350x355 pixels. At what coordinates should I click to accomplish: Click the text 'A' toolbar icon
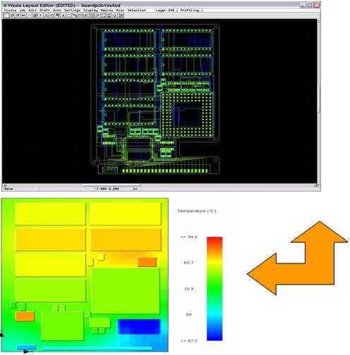(x=64, y=15)
